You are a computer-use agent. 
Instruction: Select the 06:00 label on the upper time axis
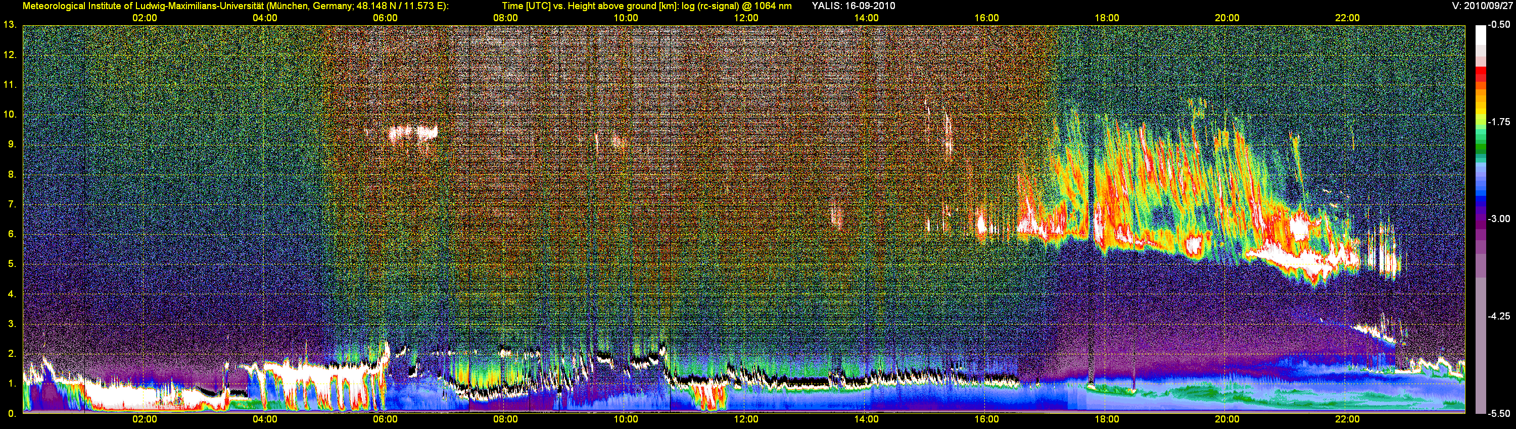(x=385, y=18)
